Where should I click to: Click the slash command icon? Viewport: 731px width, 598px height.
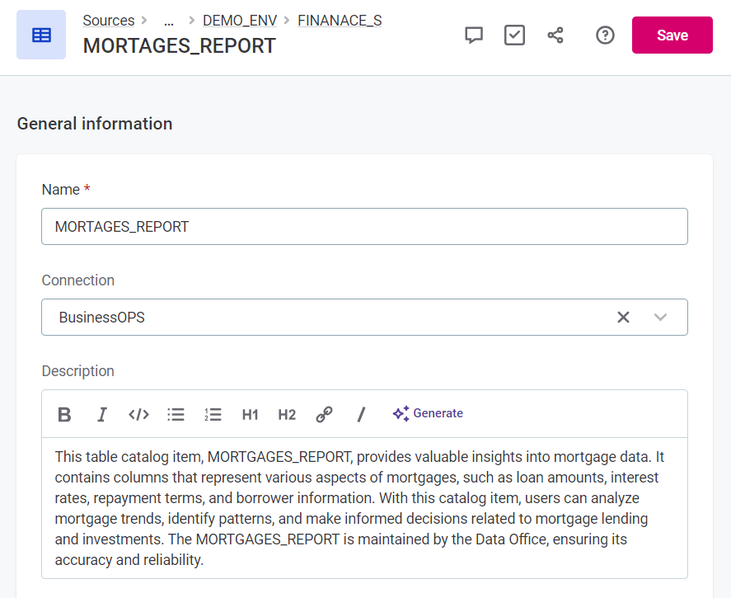361,414
